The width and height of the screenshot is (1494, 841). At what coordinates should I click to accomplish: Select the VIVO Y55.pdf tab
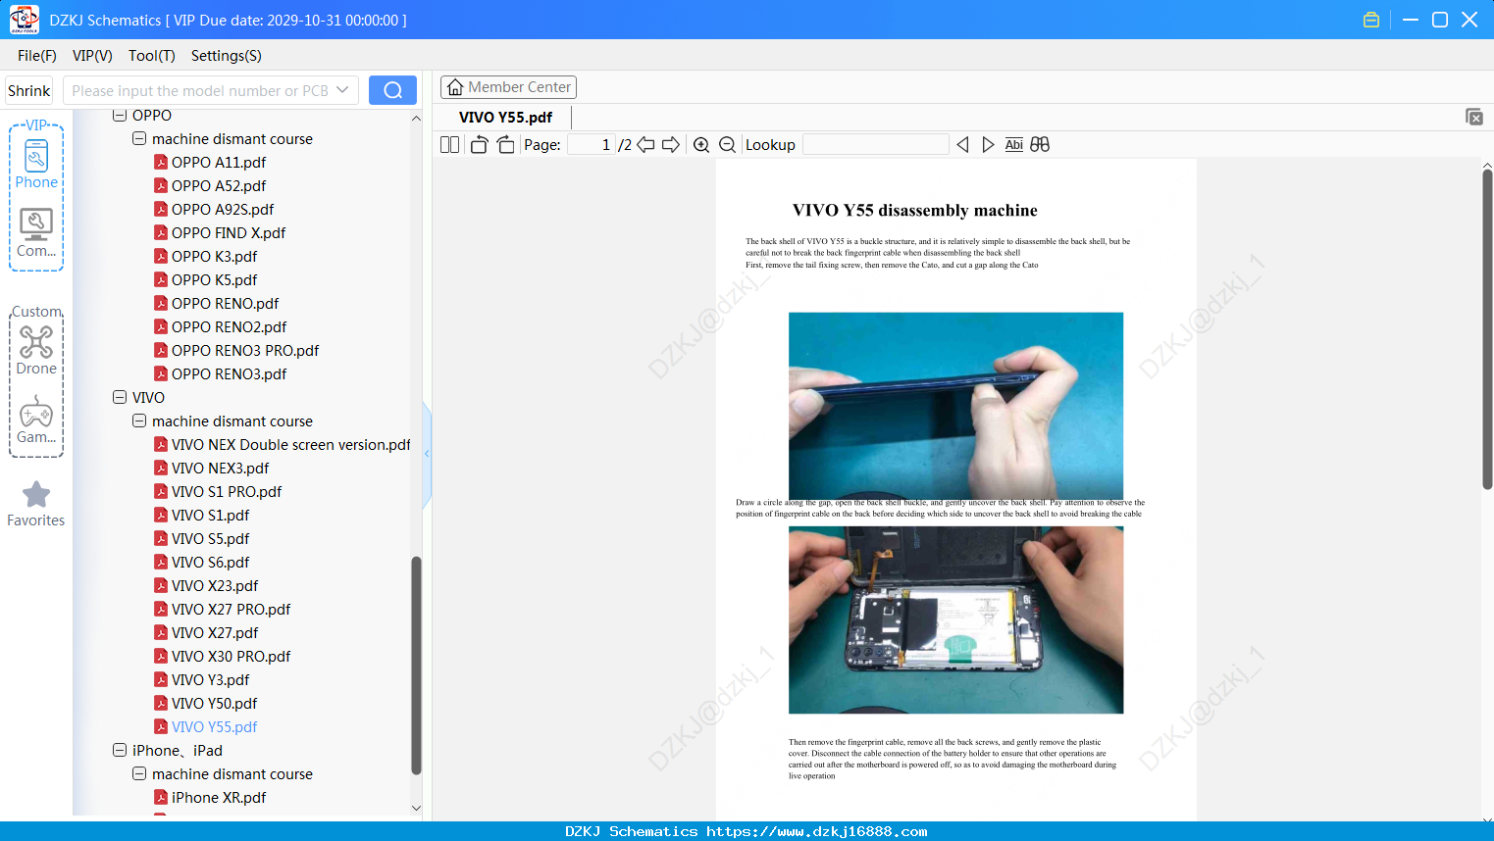(x=505, y=118)
